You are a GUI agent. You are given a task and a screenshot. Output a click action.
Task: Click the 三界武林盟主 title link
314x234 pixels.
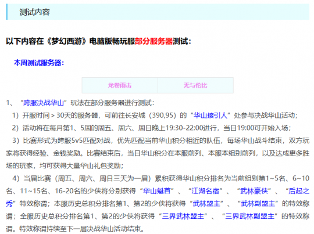[183, 216]
